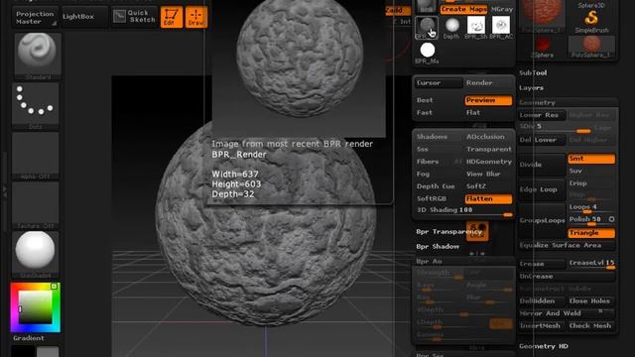635x357 pixels.
Task: Click the orange Lock icon near Bpr Transparency
Action: click(477, 231)
